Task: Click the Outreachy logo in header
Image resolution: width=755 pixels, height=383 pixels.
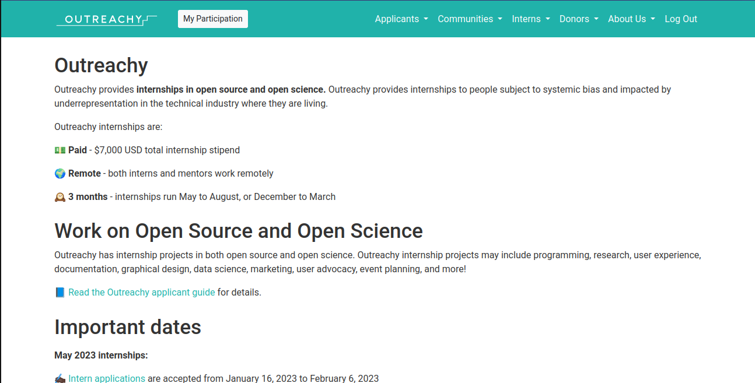Action: click(106, 19)
